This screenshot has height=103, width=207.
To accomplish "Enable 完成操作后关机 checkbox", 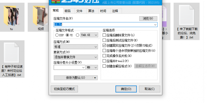I will pyautogui.click(x=104, y=56).
